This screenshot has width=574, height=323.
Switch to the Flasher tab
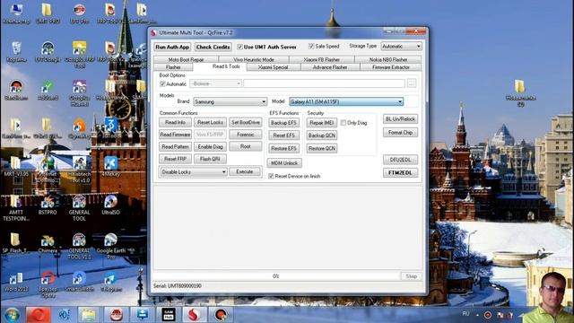point(173,67)
